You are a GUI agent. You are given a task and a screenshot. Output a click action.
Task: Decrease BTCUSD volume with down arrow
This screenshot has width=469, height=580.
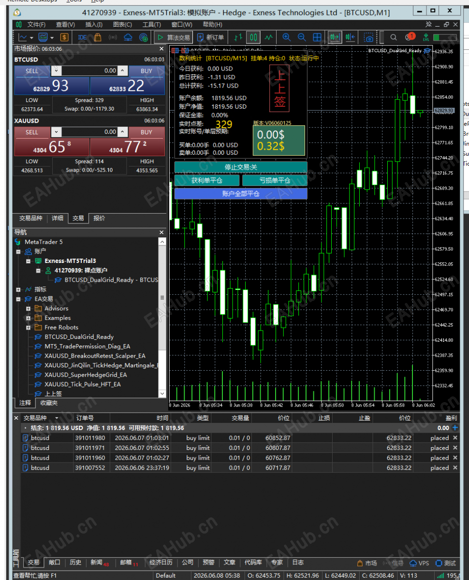click(56, 71)
